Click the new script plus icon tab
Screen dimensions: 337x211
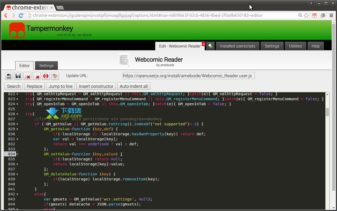[210, 46]
